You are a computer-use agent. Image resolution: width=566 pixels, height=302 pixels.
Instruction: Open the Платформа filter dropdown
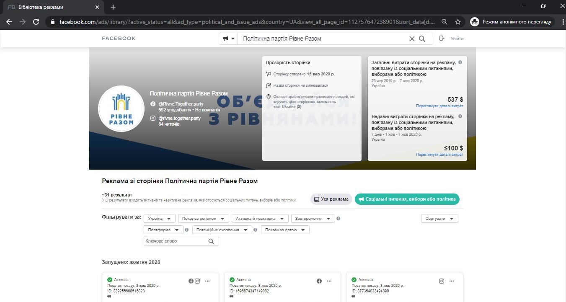pos(163,230)
